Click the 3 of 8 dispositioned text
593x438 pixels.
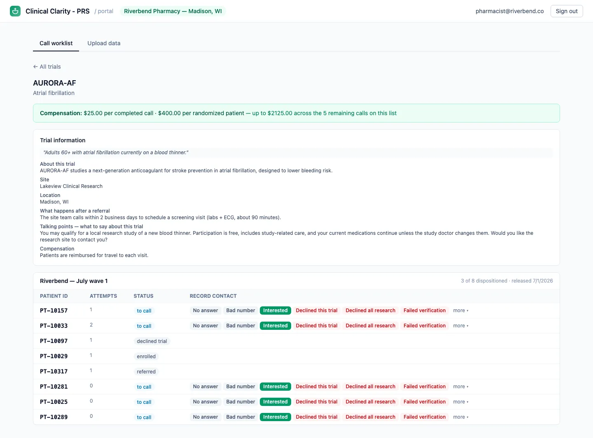coord(484,281)
